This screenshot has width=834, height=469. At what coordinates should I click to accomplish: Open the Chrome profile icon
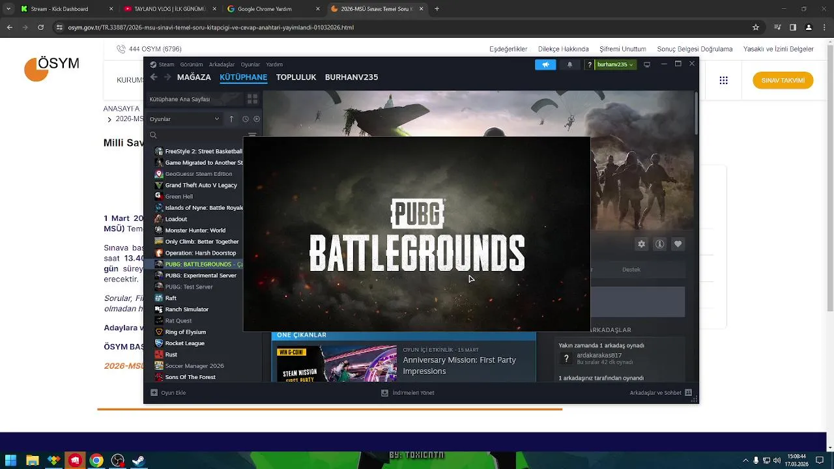pos(809,27)
